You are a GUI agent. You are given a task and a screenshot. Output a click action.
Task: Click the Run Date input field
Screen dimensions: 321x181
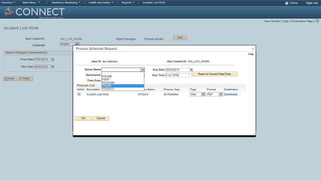coord(177,70)
